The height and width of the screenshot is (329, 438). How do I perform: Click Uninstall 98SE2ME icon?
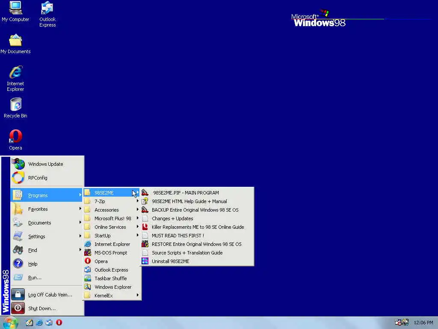click(145, 261)
